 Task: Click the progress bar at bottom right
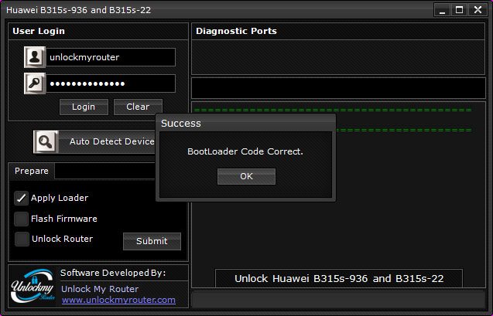(x=338, y=300)
